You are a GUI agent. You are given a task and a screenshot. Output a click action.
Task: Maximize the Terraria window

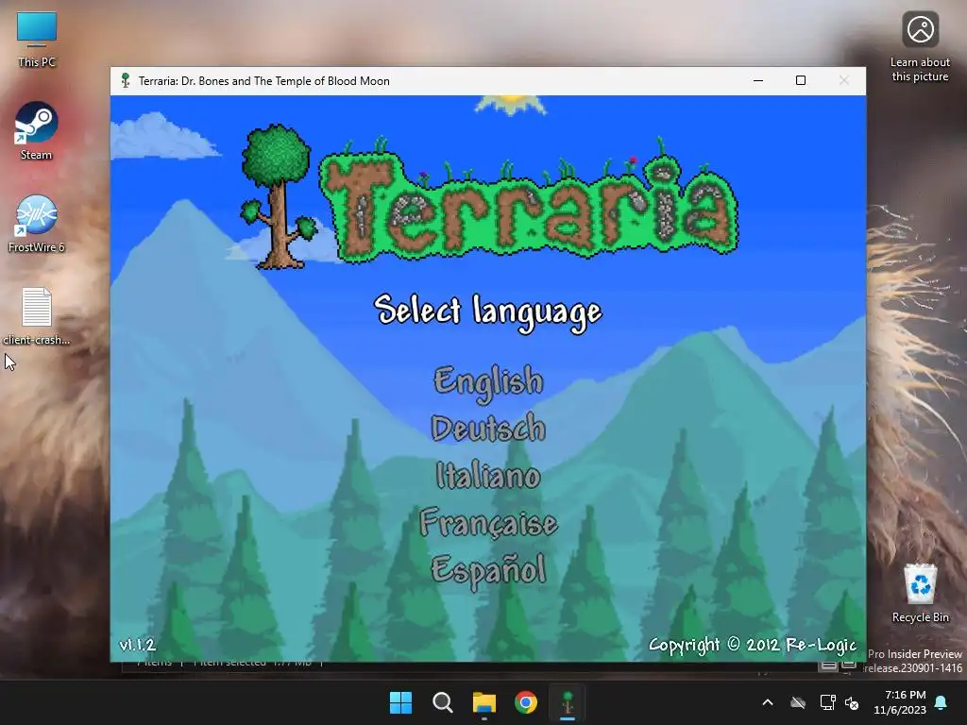point(801,81)
